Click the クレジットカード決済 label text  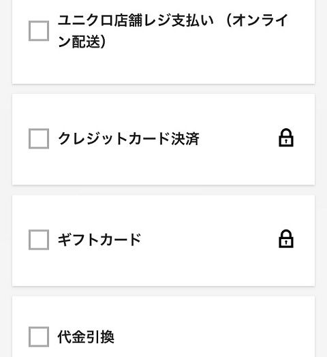[x=129, y=138]
